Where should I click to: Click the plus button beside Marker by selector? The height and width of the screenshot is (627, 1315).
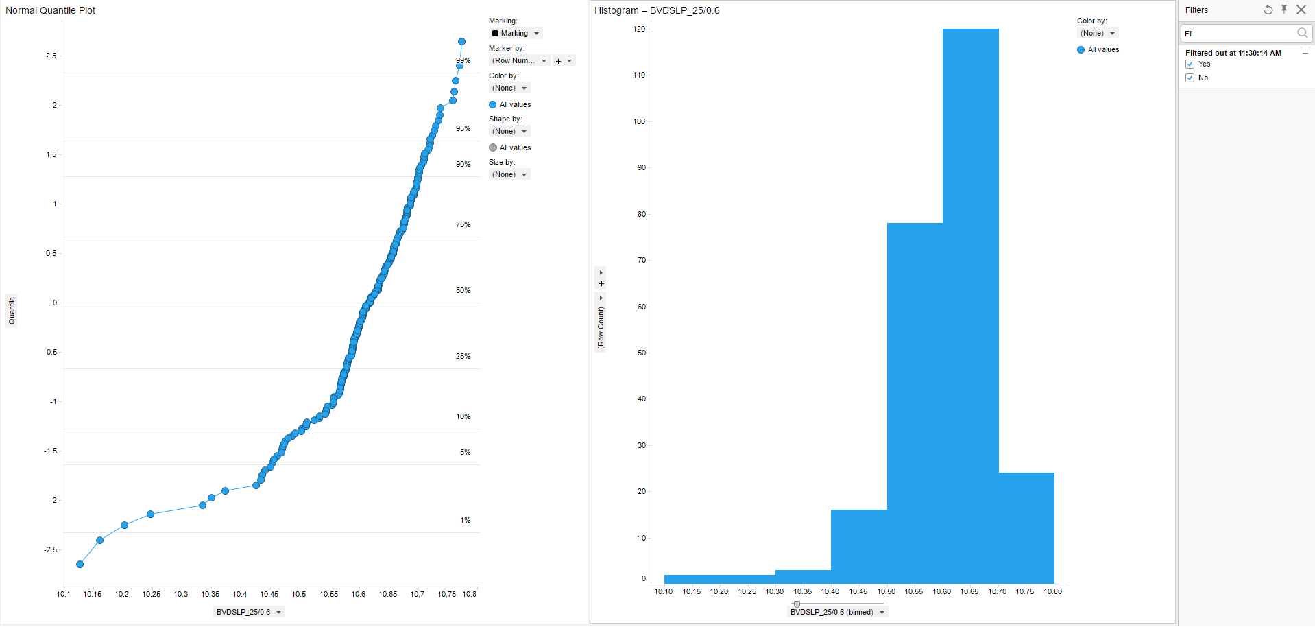pos(558,61)
